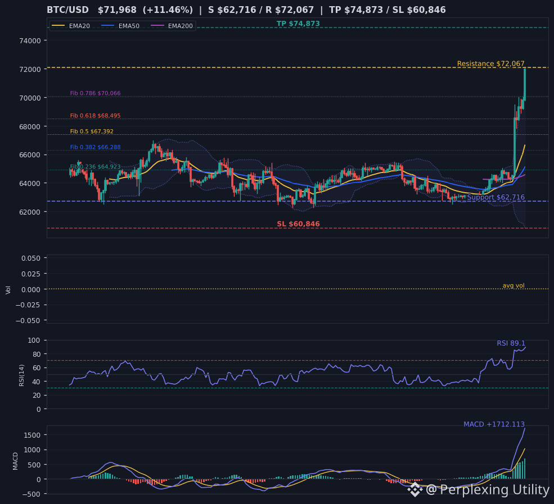Click the 68000 price axis tick
The width and height of the screenshot is (554, 504).
click(x=30, y=126)
